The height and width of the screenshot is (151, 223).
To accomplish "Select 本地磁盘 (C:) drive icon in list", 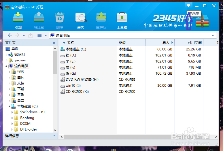I will 63,49.
